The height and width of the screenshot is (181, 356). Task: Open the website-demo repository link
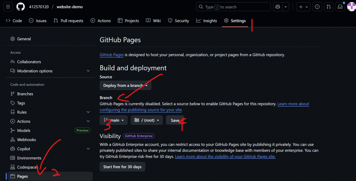(x=70, y=7)
